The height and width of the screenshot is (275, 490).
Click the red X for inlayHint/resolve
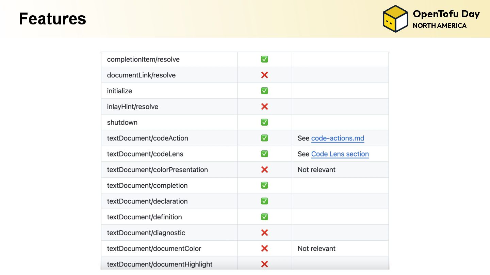pos(264,107)
